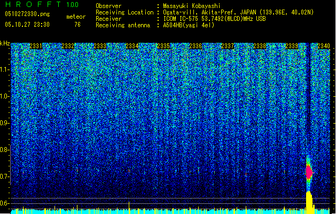Click the 2339 time marker
The height and width of the screenshot is (214, 336).
[292, 46]
